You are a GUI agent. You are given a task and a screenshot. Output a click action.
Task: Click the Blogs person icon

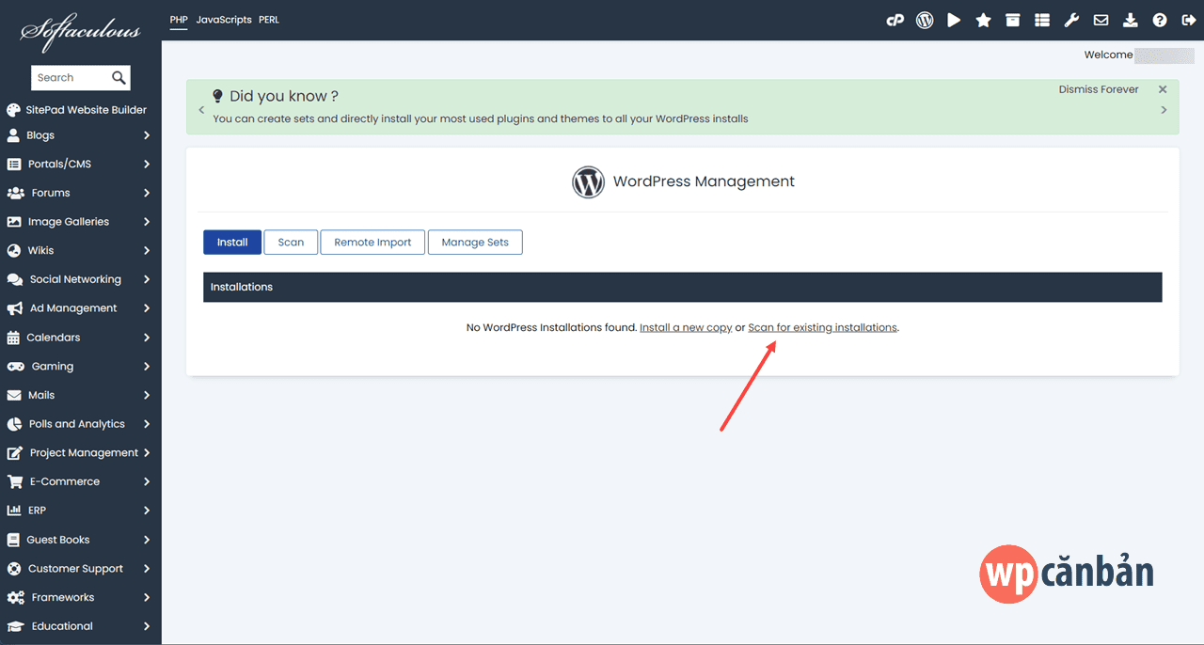[x=13, y=135]
